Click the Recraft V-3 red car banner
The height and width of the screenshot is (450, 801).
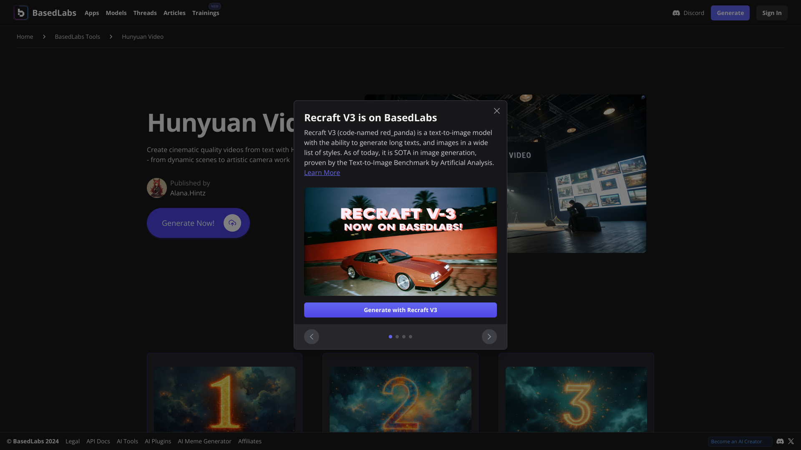click(400, 242)
